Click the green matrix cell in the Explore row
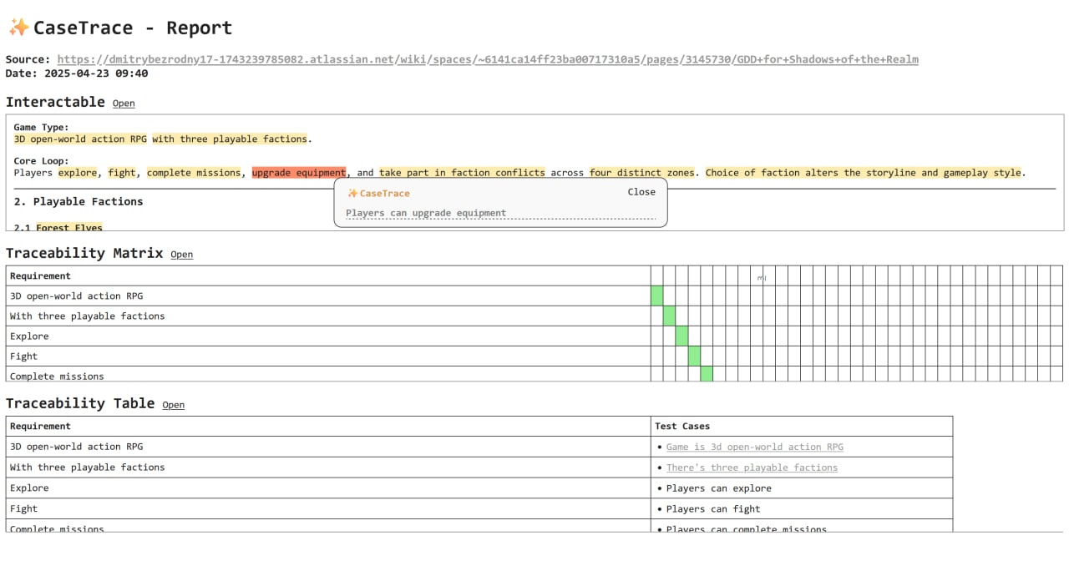Screen dimensions: 1069x561 tap(681, 336)
